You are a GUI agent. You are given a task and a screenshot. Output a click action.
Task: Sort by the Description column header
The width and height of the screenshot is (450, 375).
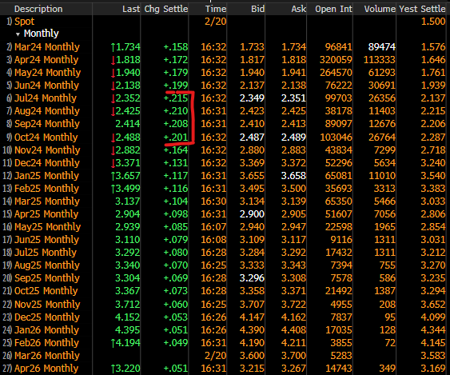[38, 9]
